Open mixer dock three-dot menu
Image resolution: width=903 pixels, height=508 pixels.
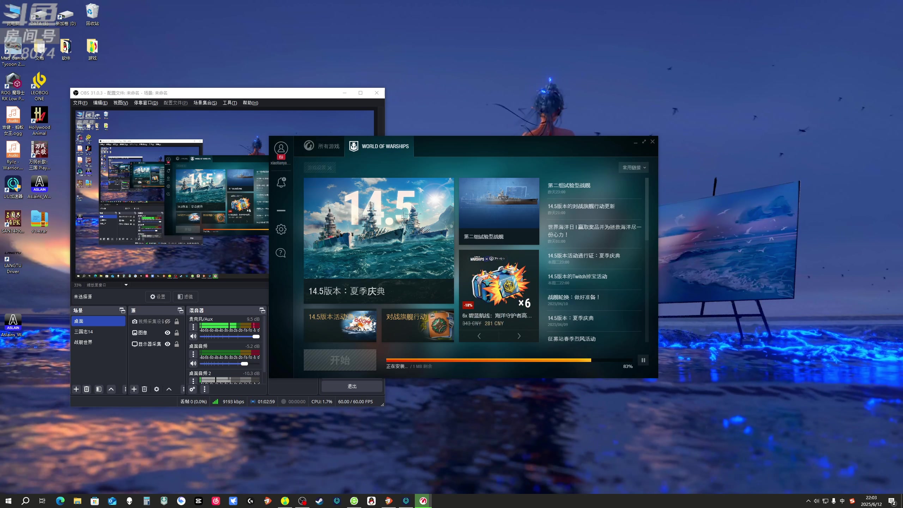click(x=205, y=389)
